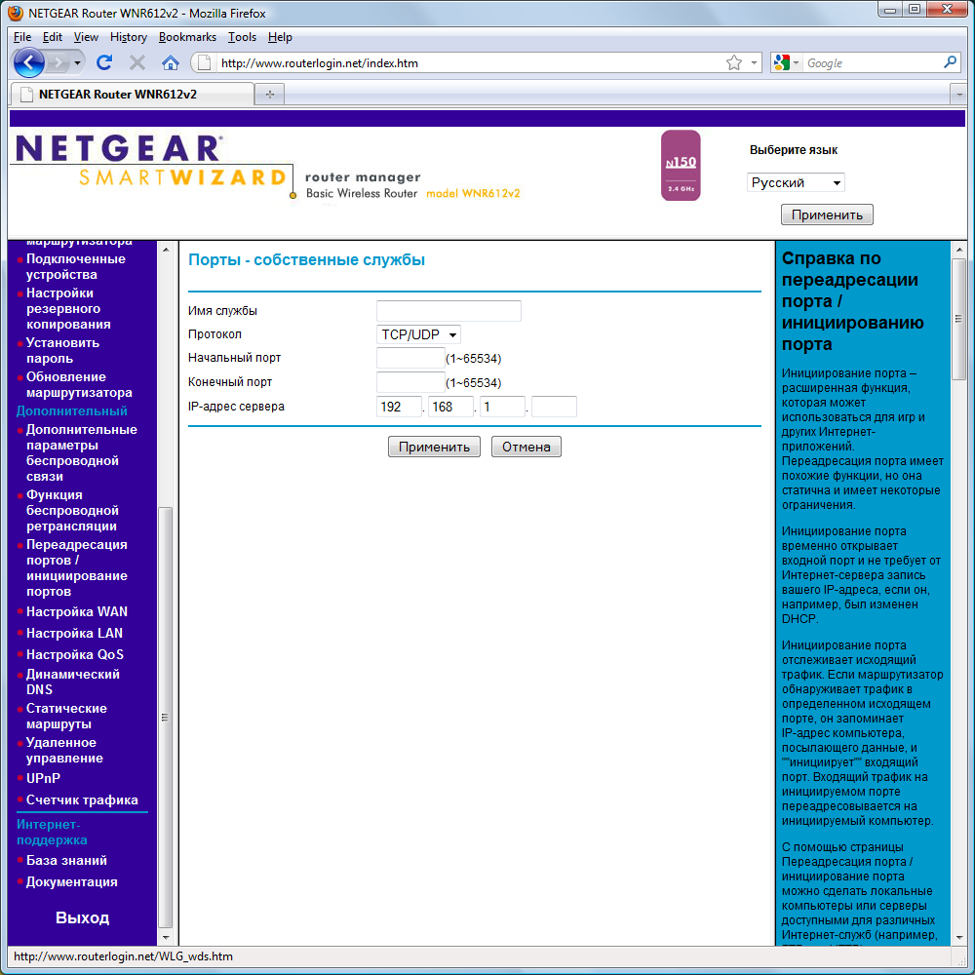This screenshot has width=975, height=975.
Task: Click Выход to log out
Action: point(82,917)
